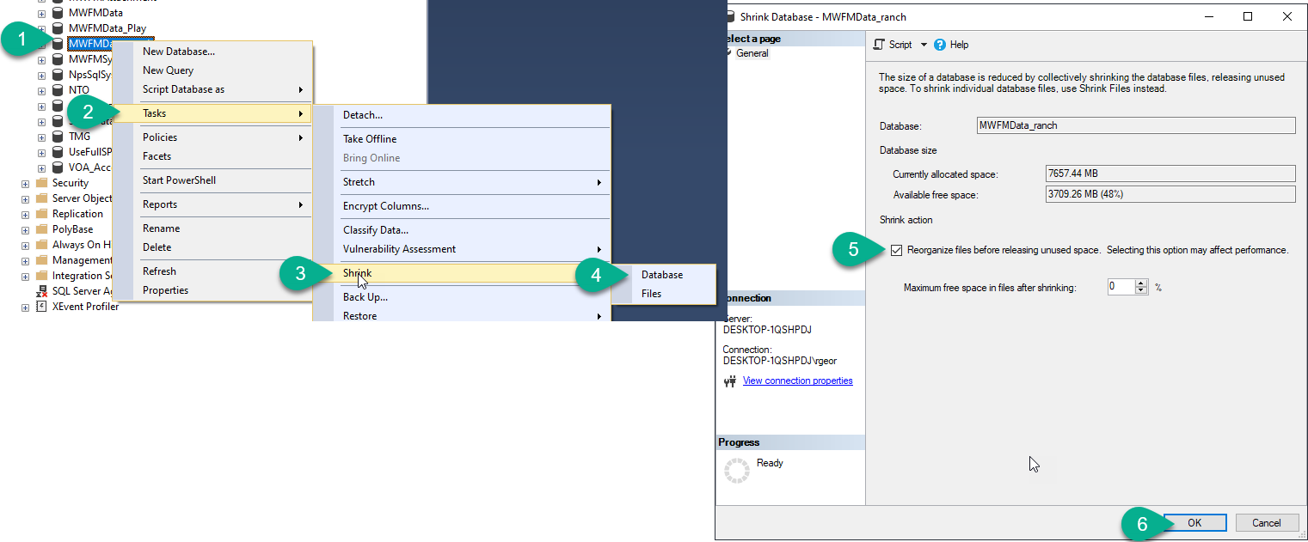Image resolution: width=1308 pixels, height=542 pixels.
Task: Expand the TMG database node
Action: click(41, 137)
